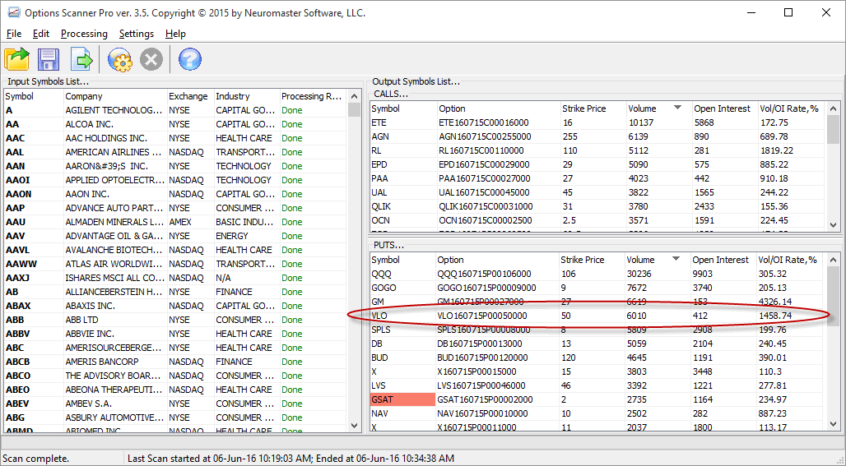Select the AGN160715C00255000 call option

tap(485, 136)
